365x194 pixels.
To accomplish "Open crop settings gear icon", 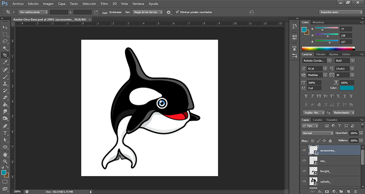I will coord(168,12).
